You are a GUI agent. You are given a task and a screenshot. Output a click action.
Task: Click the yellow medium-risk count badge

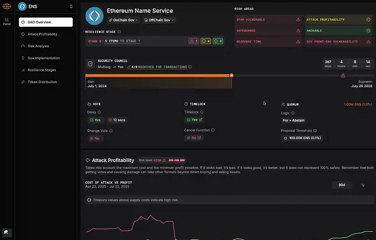206,41
